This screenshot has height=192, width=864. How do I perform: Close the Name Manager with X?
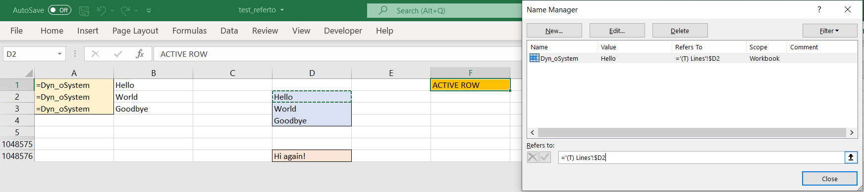coord(848,9)
